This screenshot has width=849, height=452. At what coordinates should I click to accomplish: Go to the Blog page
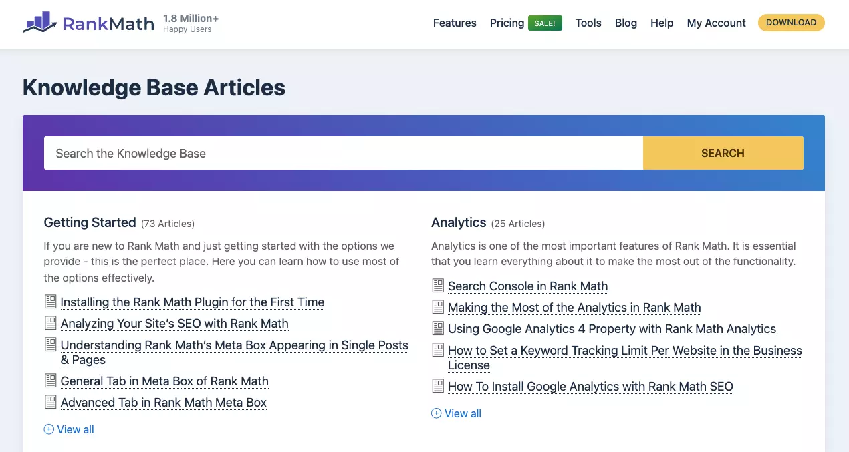point(626,23)
